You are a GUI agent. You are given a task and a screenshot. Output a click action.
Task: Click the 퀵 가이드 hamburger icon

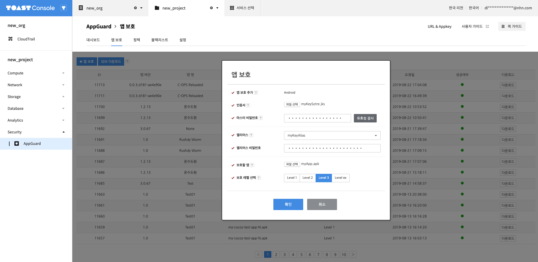503,26
